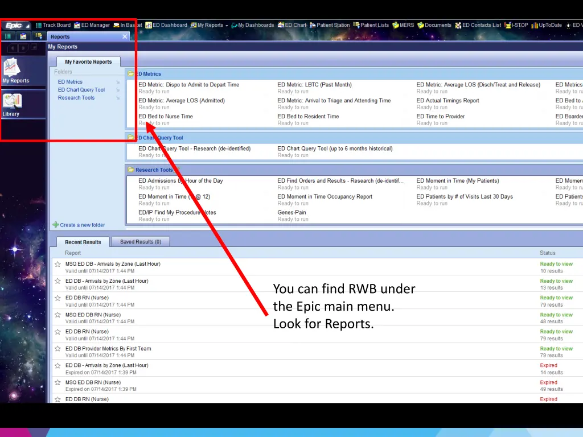This screenshot has width=583, height=437.
Task: Click the clipboard workspace tab icon
Action: (x=23, y=36)
